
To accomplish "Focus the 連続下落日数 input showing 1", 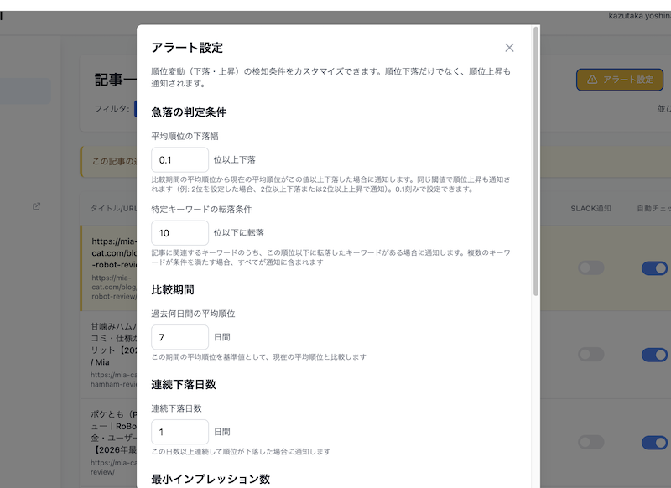I will click(x=179, y=432).
